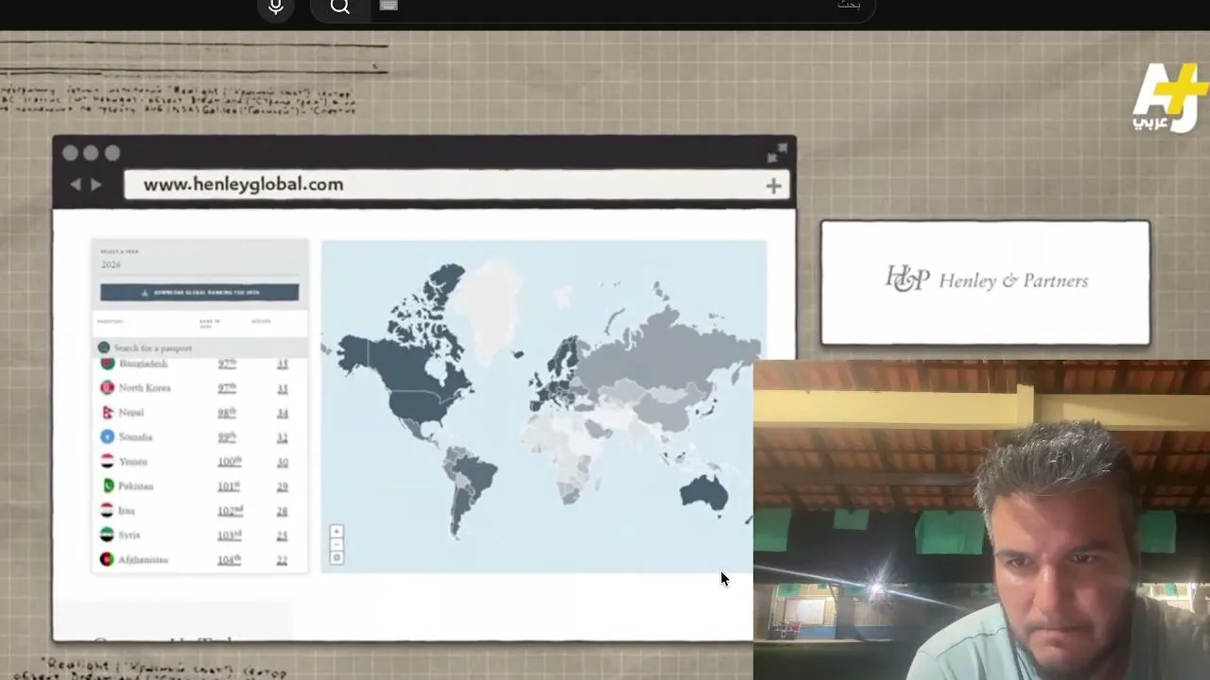Click the Nepal flag icon
This screenshot has height=680, width=1210.
107,413
